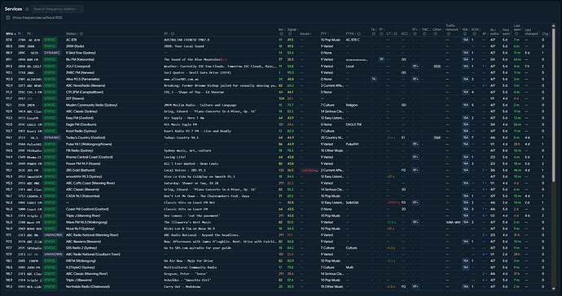Expand AF list in ABC Coffs Coast row
The image size is (562, 296).
click(485, 183)
